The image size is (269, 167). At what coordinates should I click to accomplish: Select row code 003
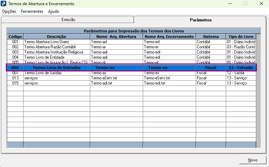pos(15,52)
